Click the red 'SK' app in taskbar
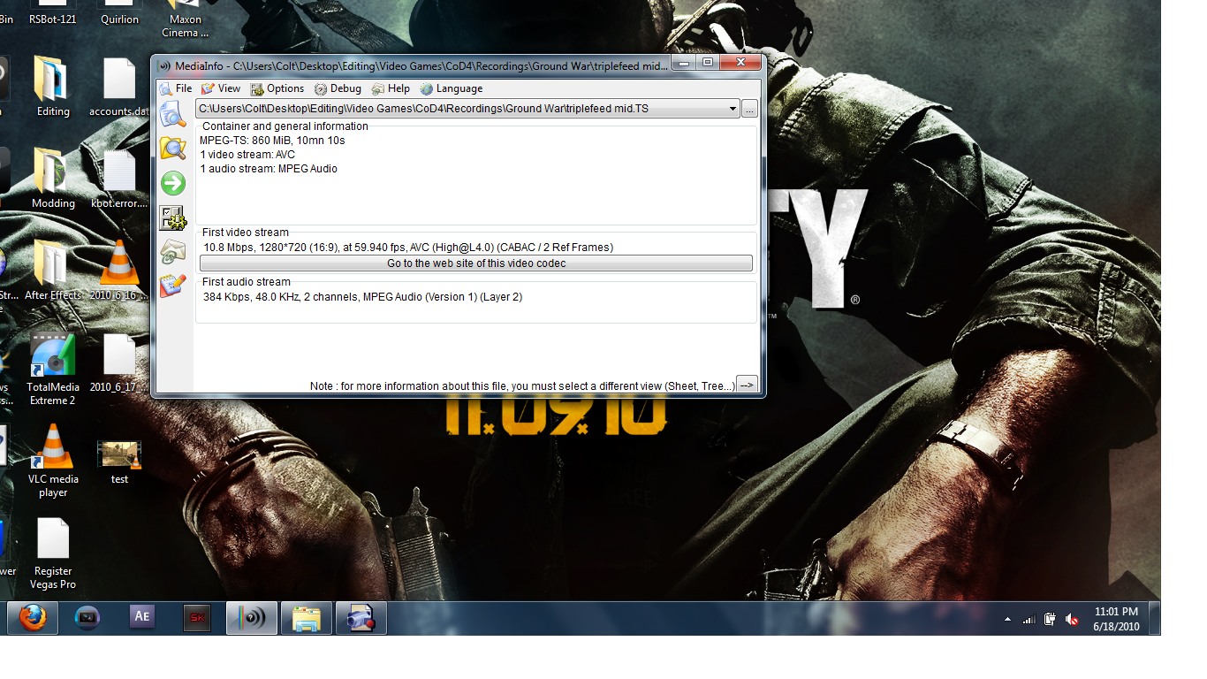The height and width of the screenshot is (679, 1207). (197, 619)
